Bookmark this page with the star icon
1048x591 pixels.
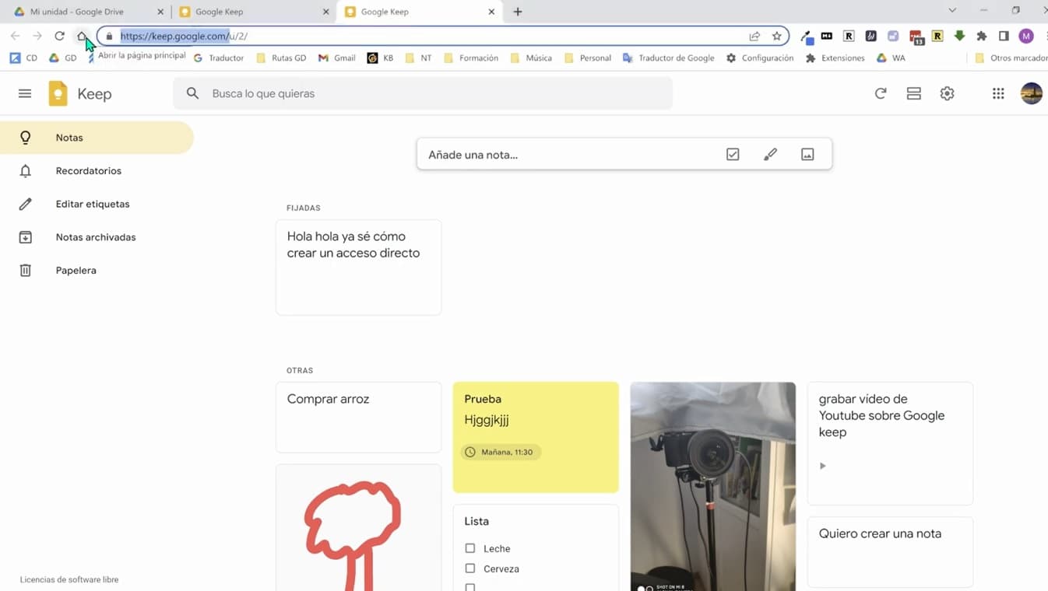[776, 36]
